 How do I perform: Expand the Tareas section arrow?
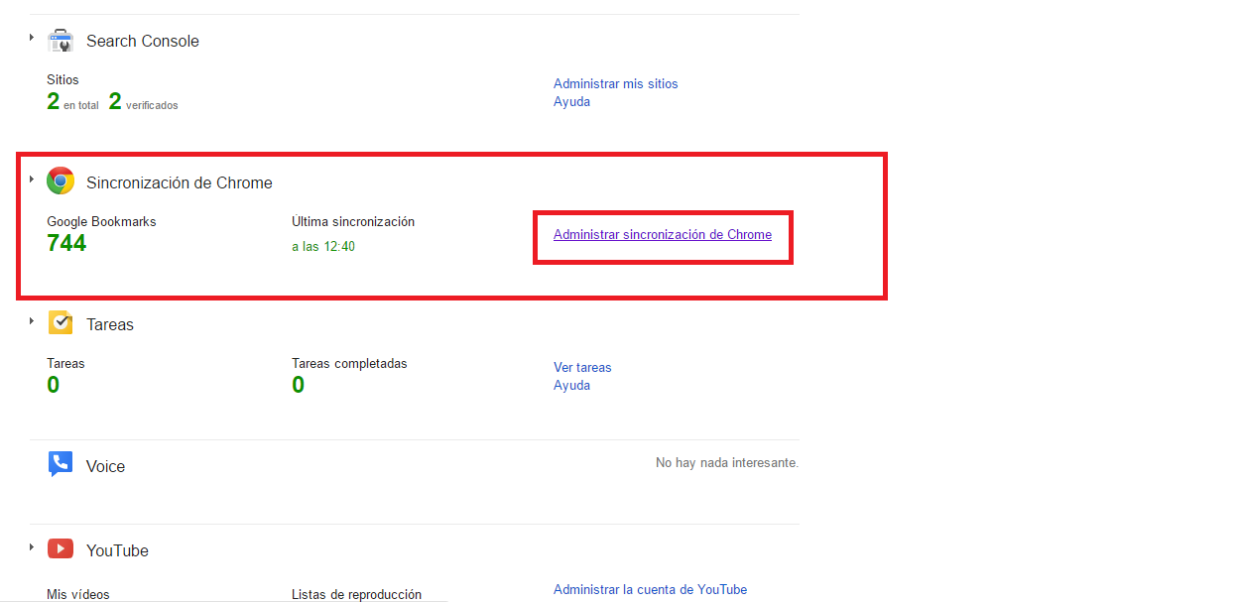coord(32,321)
